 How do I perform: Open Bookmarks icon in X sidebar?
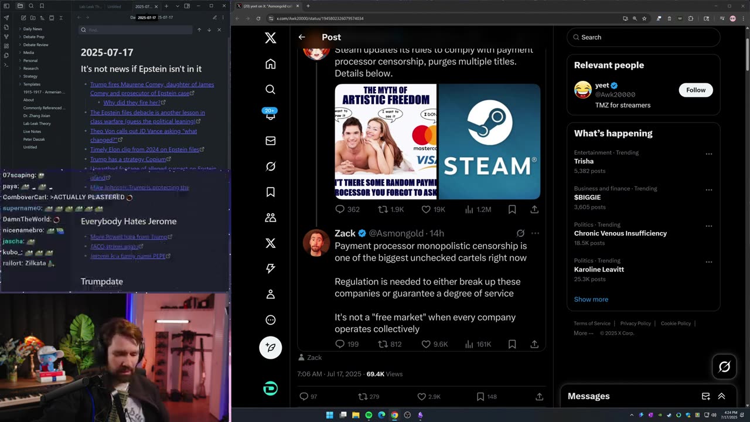270,192
